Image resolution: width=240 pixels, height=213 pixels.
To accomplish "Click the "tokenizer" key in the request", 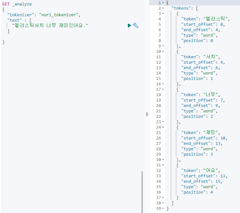I will pos(21,15).
